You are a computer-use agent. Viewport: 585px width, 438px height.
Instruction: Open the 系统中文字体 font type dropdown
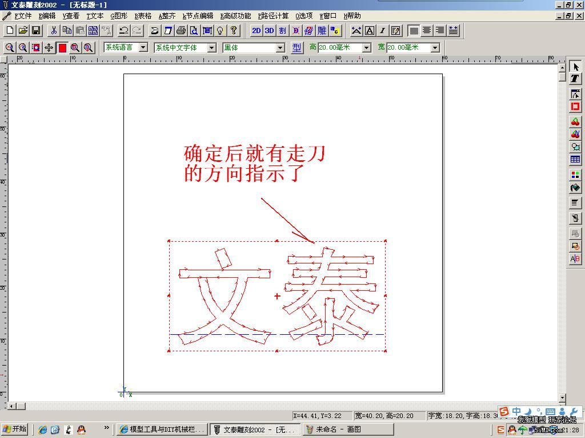pyautogui.click(x=212, y=48)
